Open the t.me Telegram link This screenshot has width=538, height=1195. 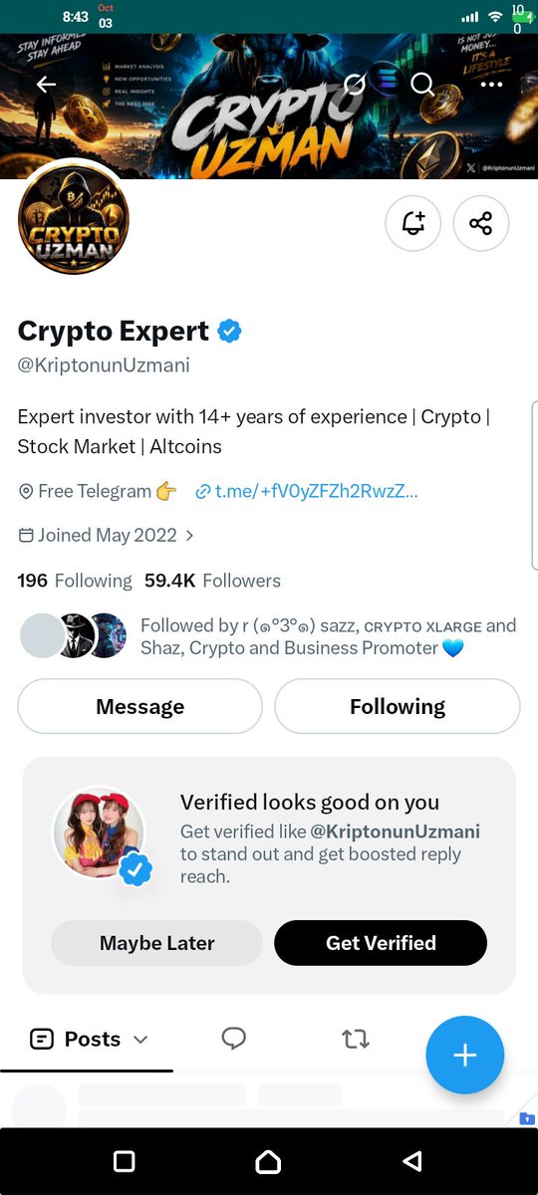pos(307,491)
